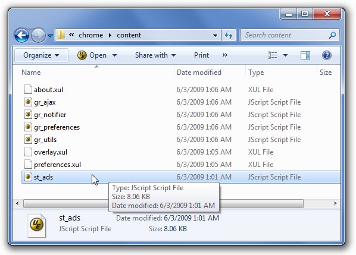356x255 pixels.
Task: Select the about.xul file icon
Action: (28, 89)
